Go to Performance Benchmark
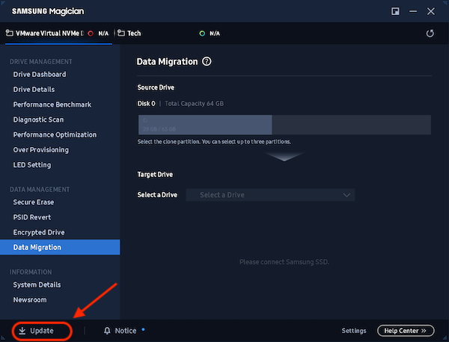The height and width of the screenshot is (342, 449). point(52,105)
